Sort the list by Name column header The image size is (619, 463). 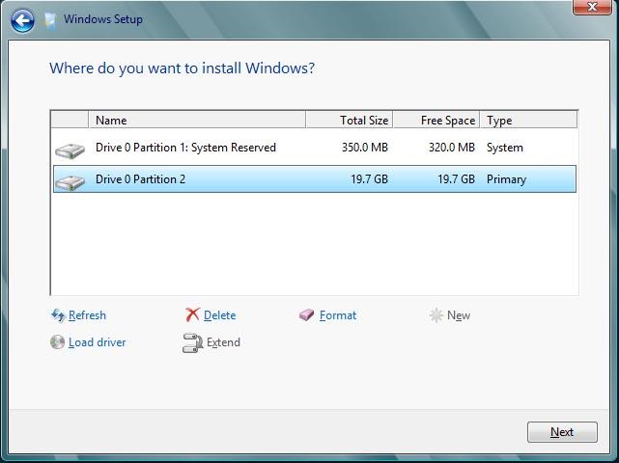(197, 121)
